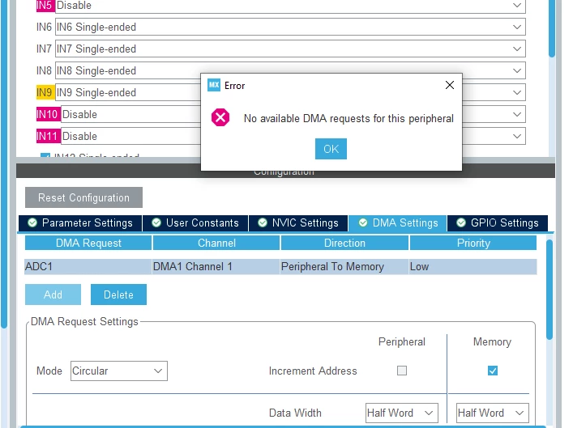Click DMA settings panel vertical scrollbar
This screenshot has width=573, height=428.
(x=549, y=290)
